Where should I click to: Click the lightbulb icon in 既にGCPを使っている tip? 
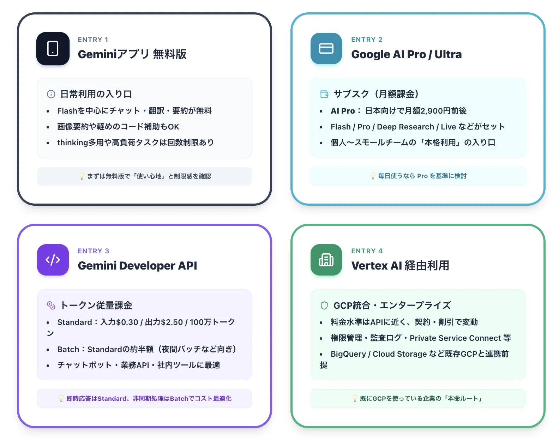click(x=355, y=398)
